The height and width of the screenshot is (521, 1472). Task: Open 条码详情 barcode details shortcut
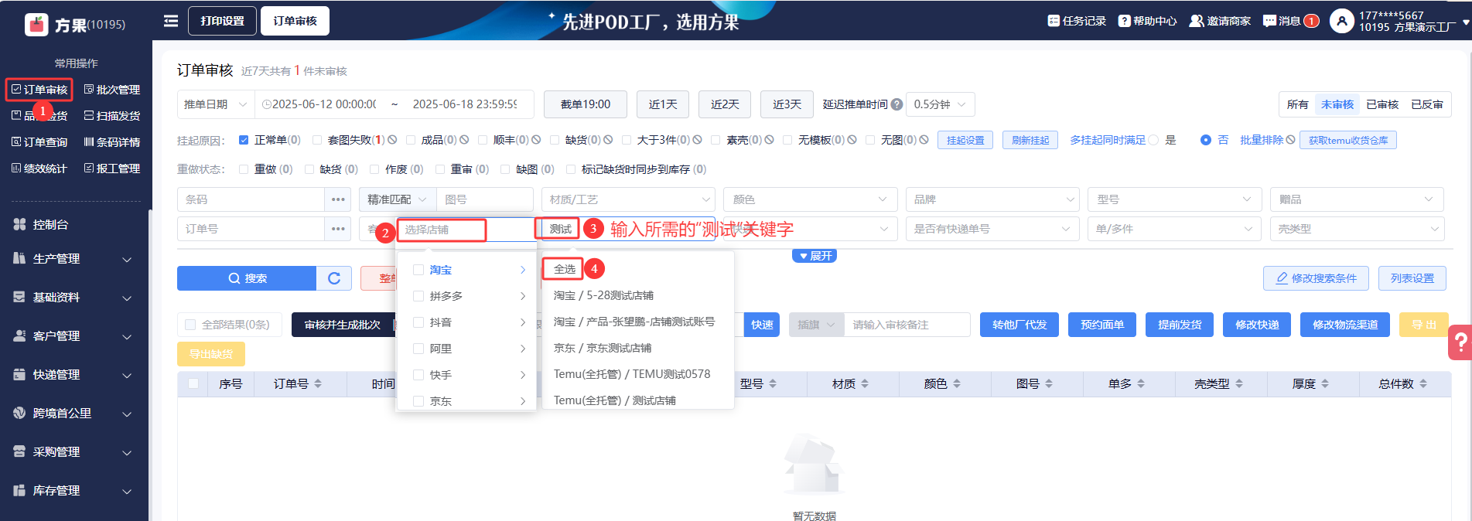[112, 142]
